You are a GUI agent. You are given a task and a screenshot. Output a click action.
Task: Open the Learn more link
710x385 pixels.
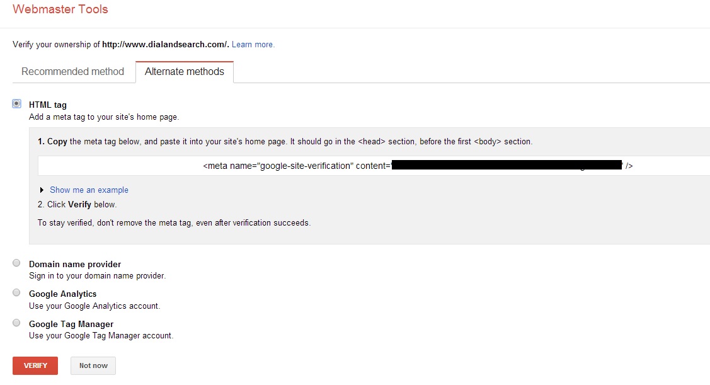click(x=253, y=44)
